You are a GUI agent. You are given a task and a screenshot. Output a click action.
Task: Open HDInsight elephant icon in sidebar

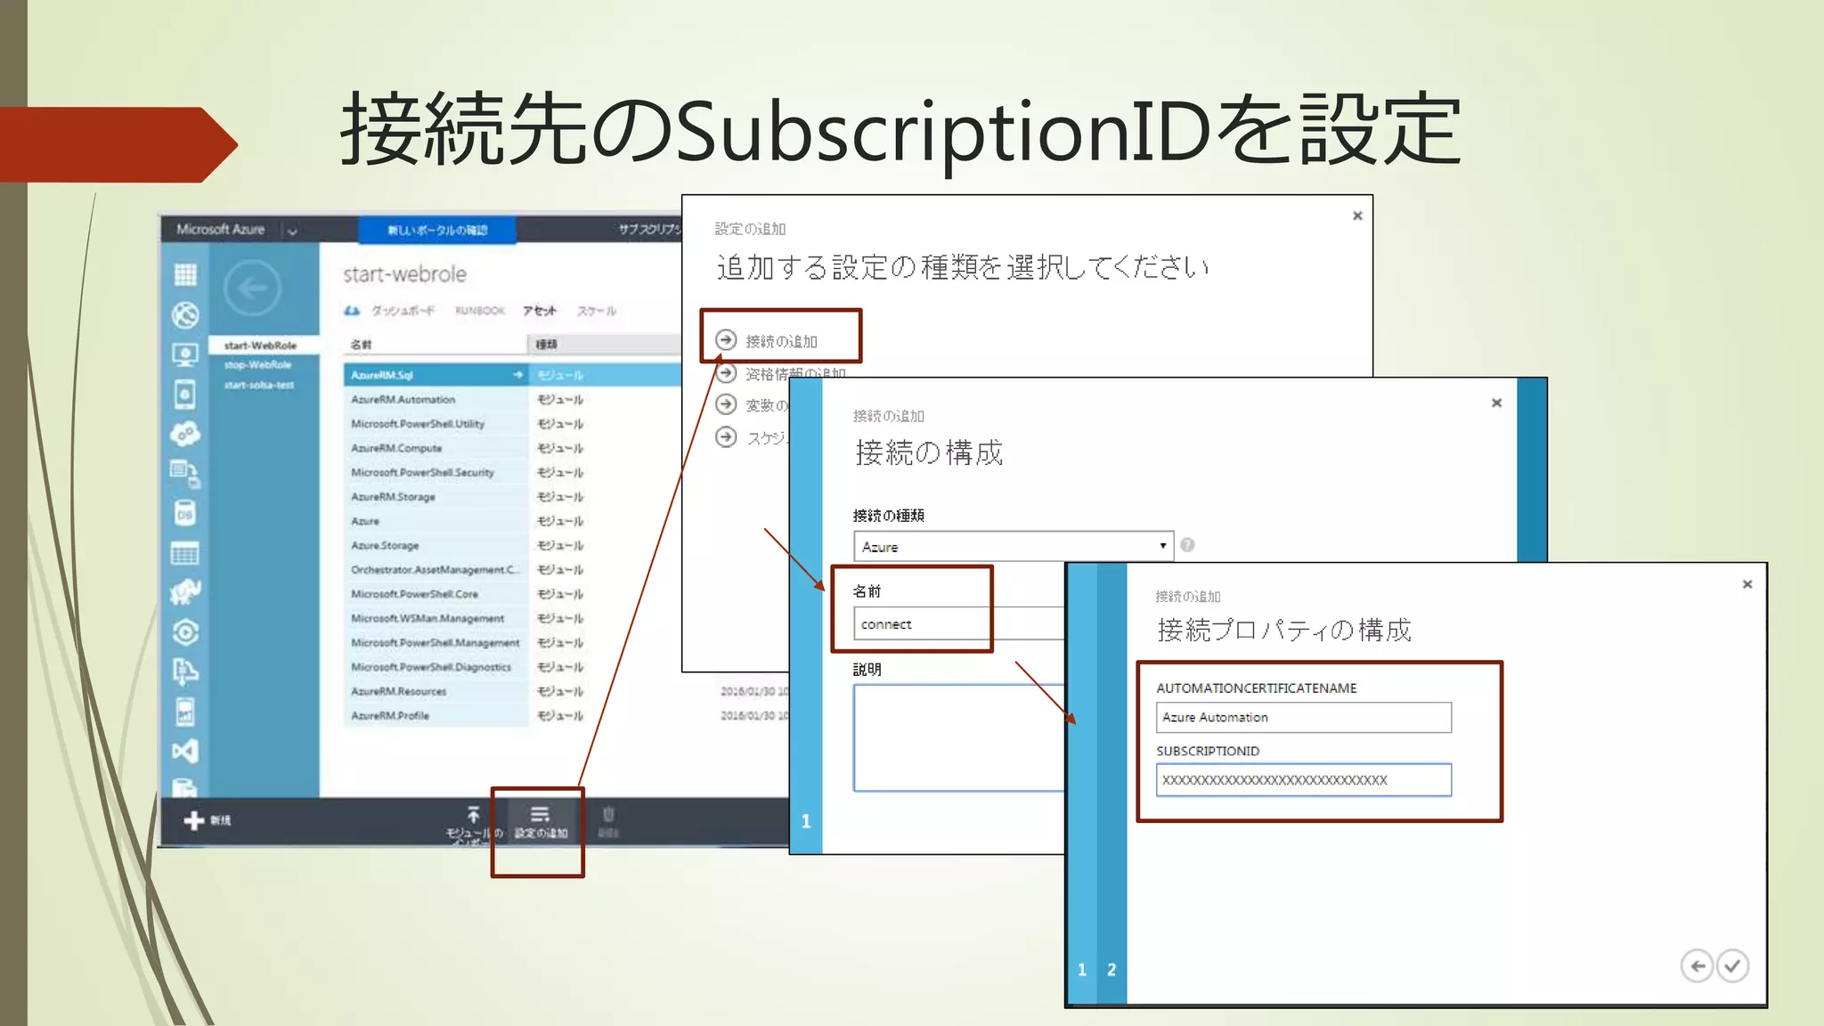[185, 592]
